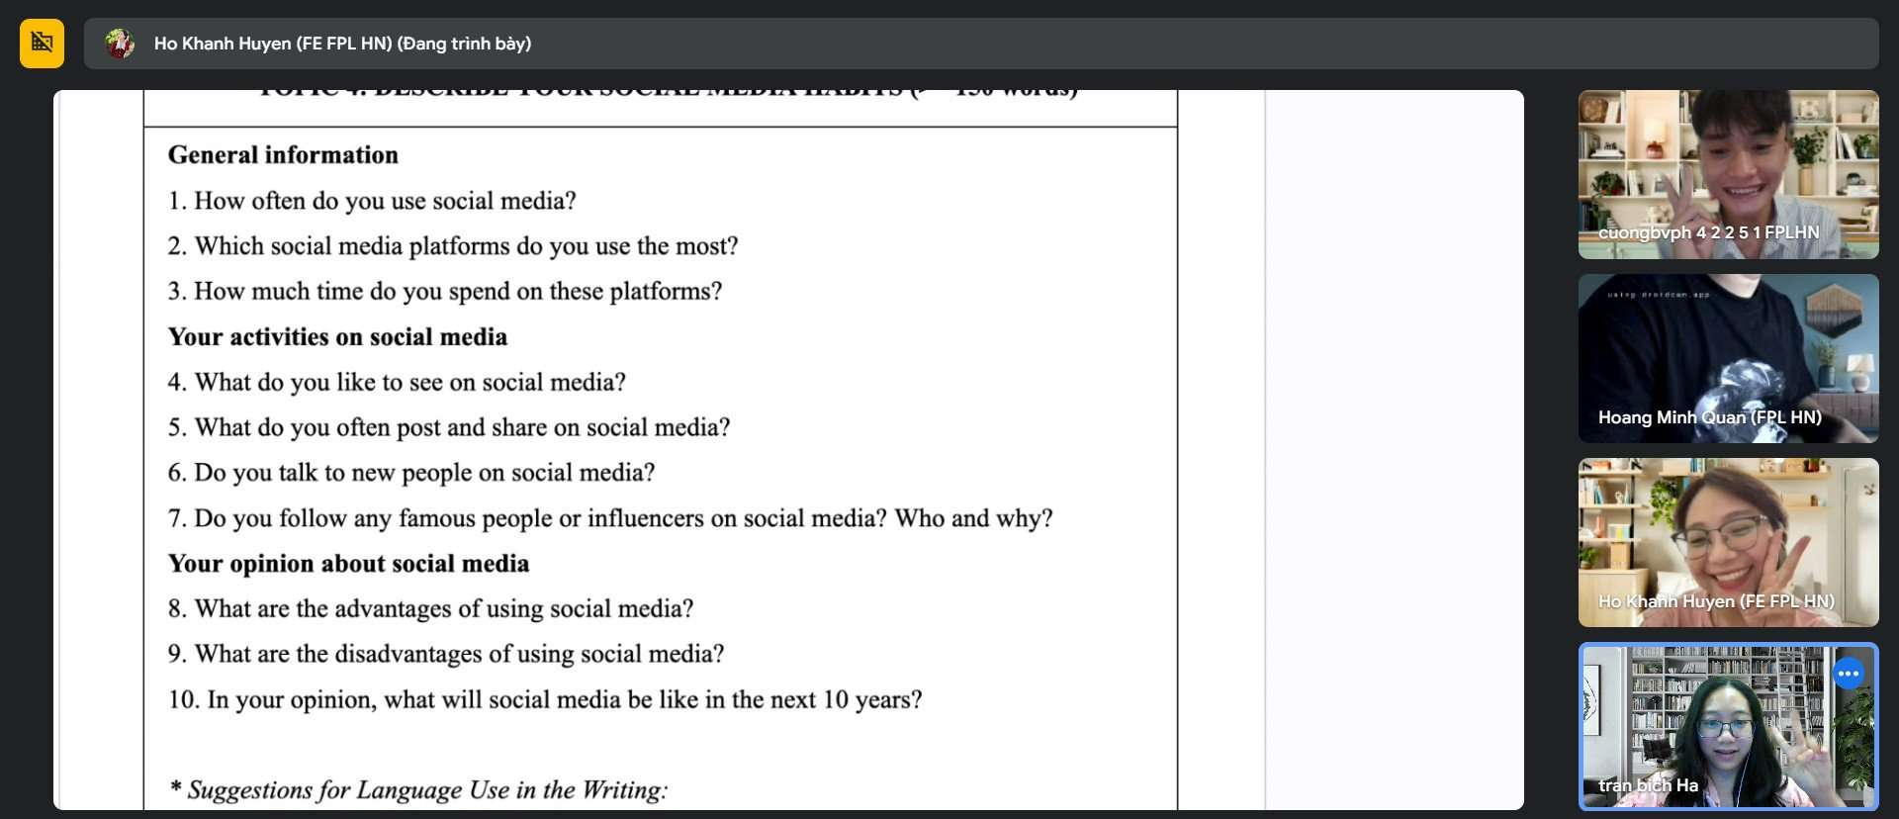Viewport: 1899px width, 819px height.
Task: Click question 1 about how often
Action: pos(372,201)
